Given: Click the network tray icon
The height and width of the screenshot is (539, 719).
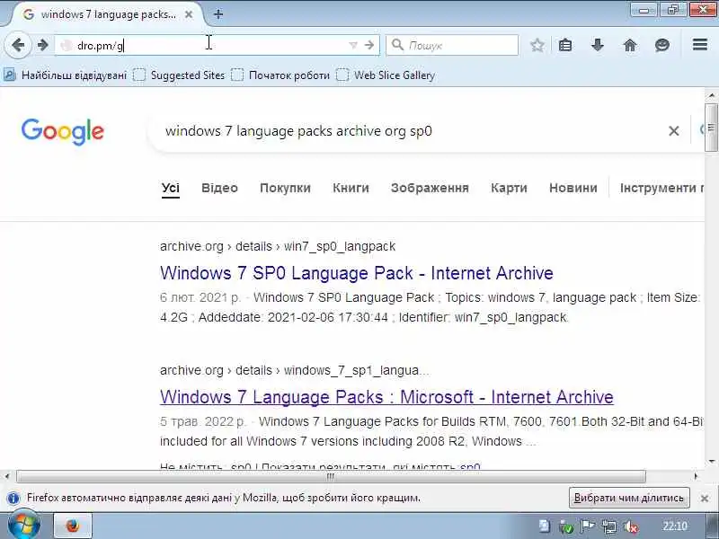Looking at the screenshot, I should [609, 527].
